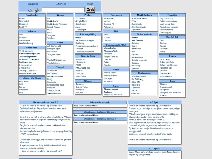The width and height of the screenshot is (212, 159).
Task: Open the AD Sportwereld link
Action: pos(54,46)
